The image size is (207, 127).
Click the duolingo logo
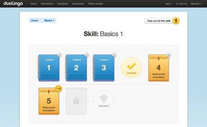[x=13, y=3]
